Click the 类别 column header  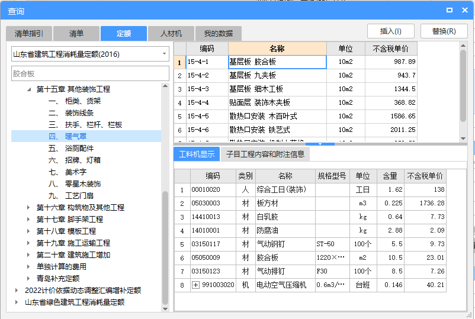[x=245, y=176]
